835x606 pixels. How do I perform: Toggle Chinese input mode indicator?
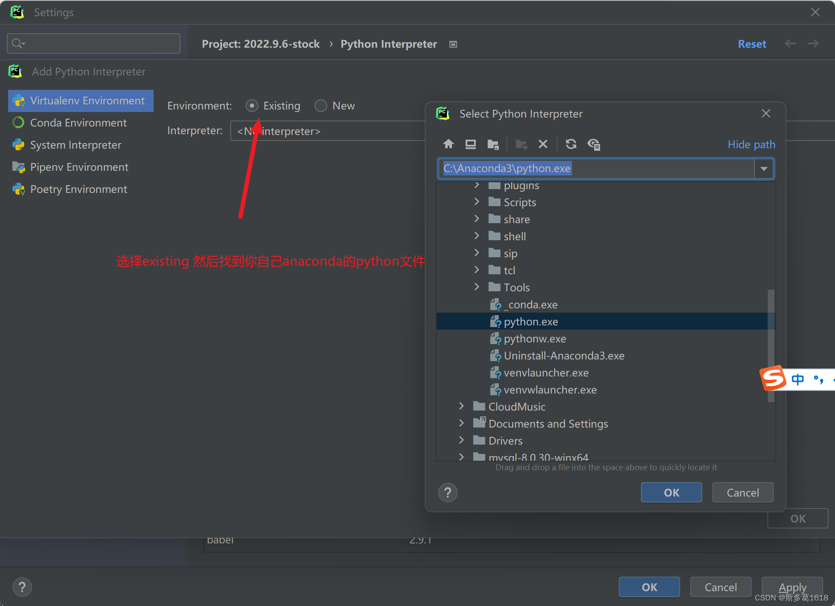click(798, 379)
